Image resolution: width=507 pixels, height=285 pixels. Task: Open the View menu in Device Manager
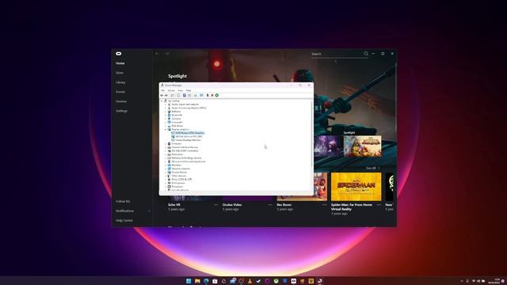tap(180, 90)
